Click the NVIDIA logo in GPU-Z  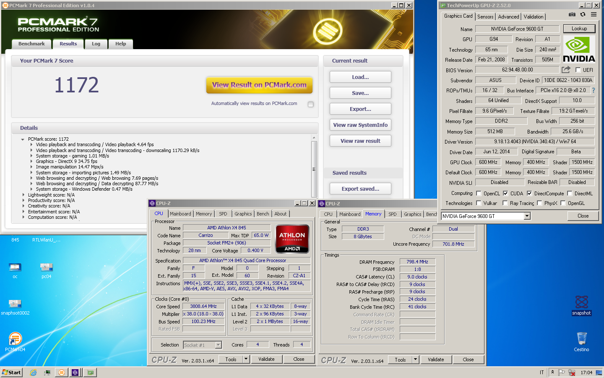[579, 49]
